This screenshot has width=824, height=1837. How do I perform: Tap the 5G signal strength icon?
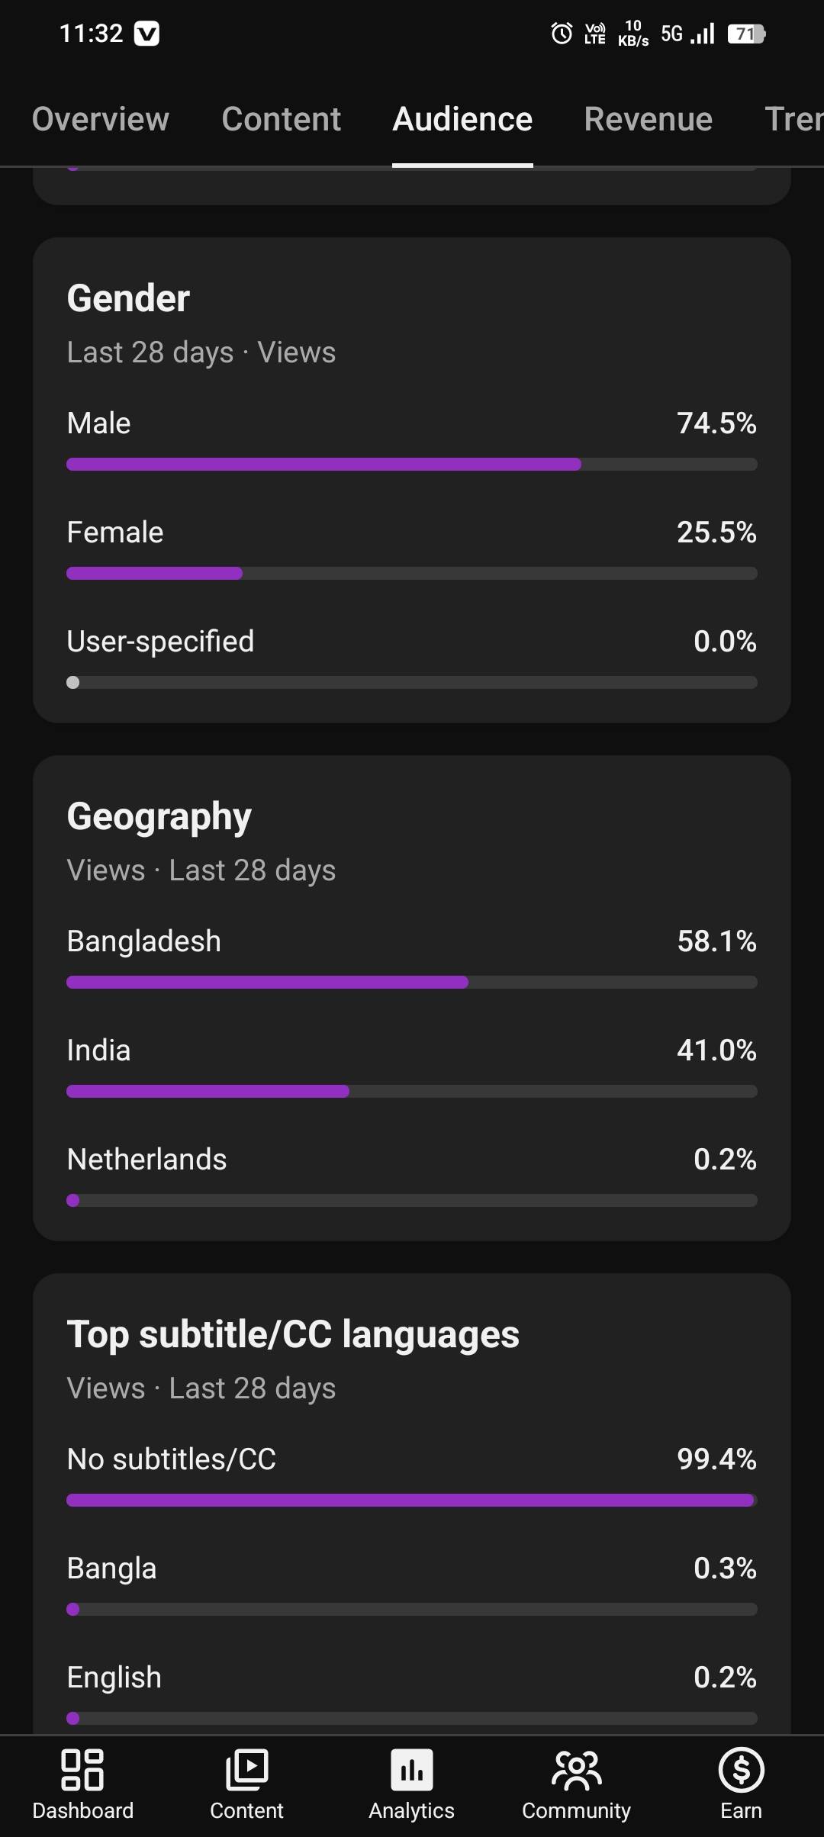[687, 34]
